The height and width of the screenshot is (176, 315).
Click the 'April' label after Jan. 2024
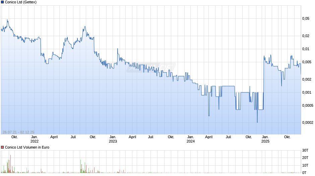click(209, 137)
